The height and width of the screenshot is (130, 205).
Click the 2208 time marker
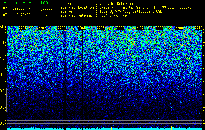(159, 28)
